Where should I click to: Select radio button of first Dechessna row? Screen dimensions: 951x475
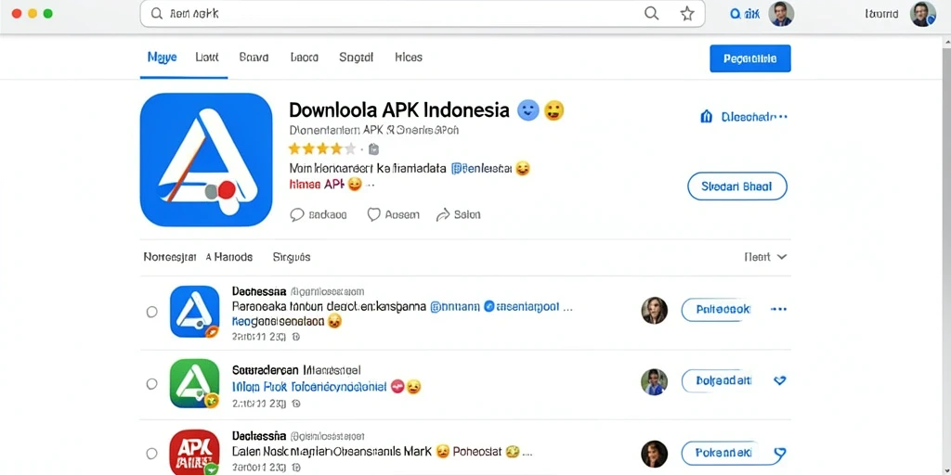151,312
